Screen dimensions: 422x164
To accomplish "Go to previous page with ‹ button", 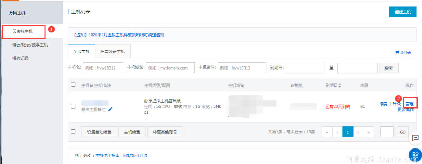I will [x=337, y=132].
